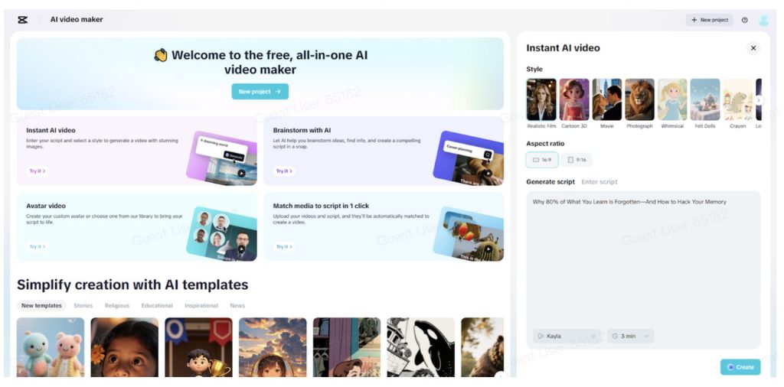Image resolution: width=784 pixels, height=387 pixels.
Task: Select the Realistic Film style thumbnail
Action: point(541,100)
